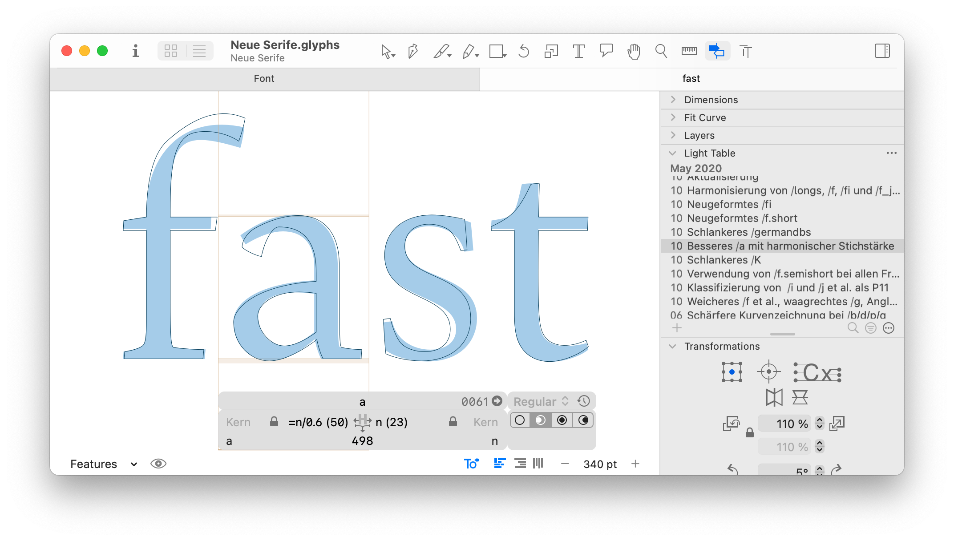The width and height of the screenshot is (954, 541).
Task: Toggle the right kern lock icon
Action: click(453, 421)
